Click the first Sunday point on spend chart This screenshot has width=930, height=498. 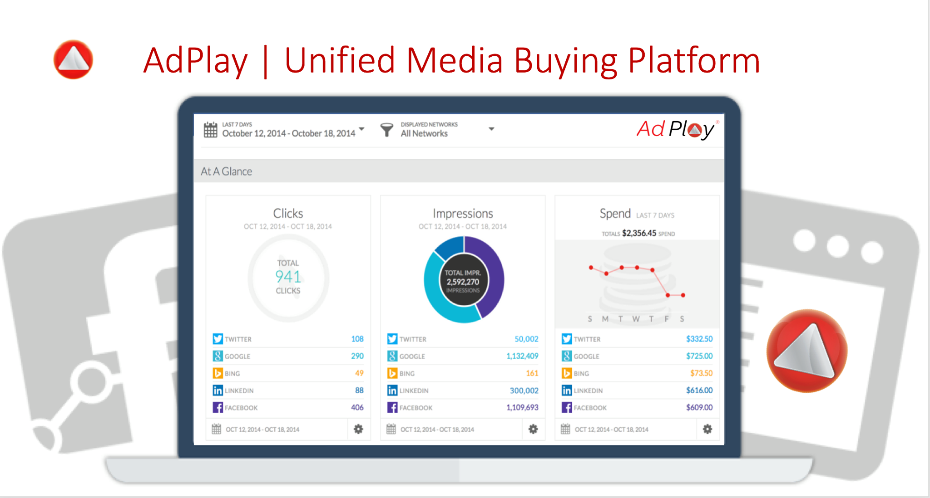(x=591, y=268)
